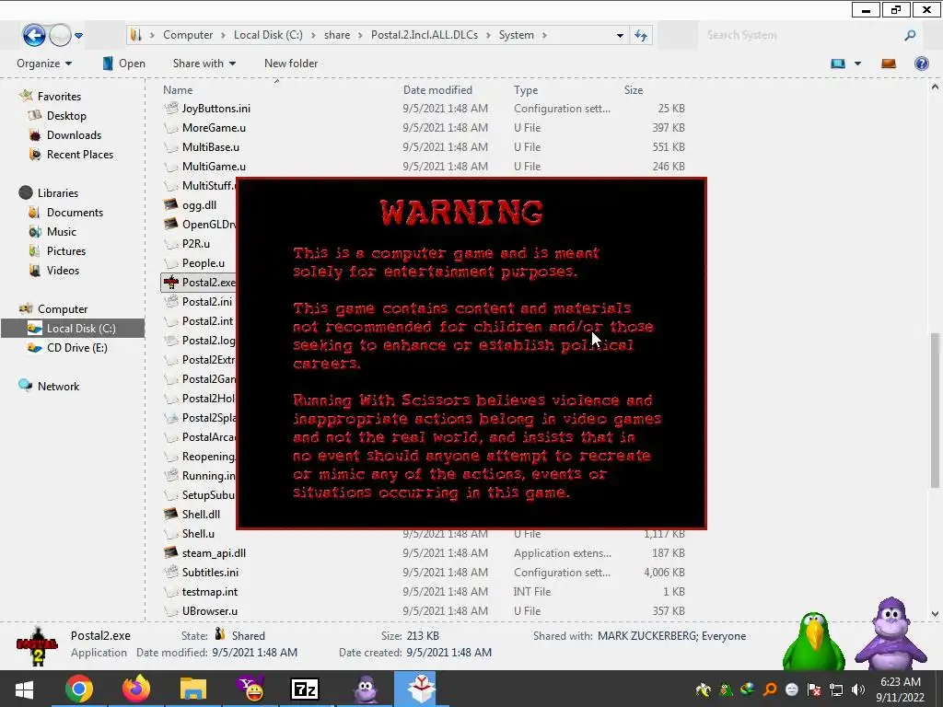Select CD Drive (E:)
The width and height of the screenshot is (943, 707).
[x=77, y=347]
